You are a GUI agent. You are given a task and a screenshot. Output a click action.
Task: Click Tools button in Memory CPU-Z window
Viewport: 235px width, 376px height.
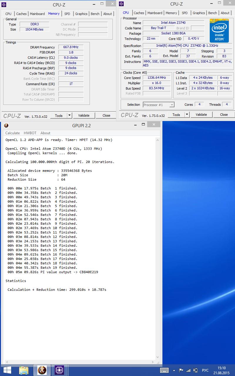[59, 115]
